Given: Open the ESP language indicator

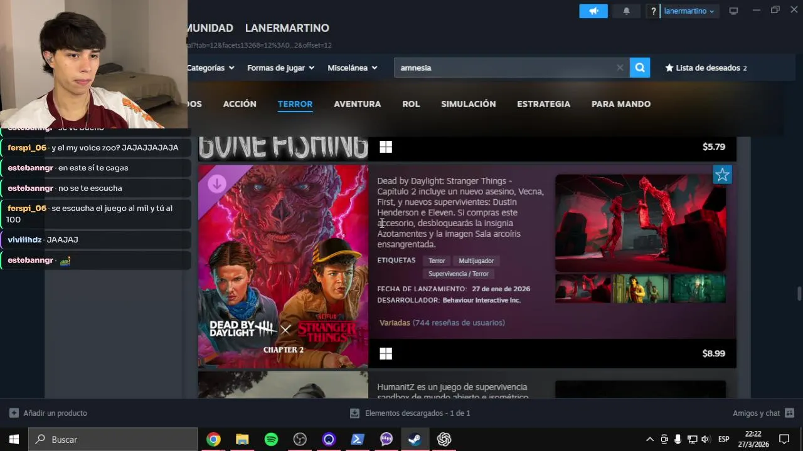Looking at the screenshot, I should point(723,439).
